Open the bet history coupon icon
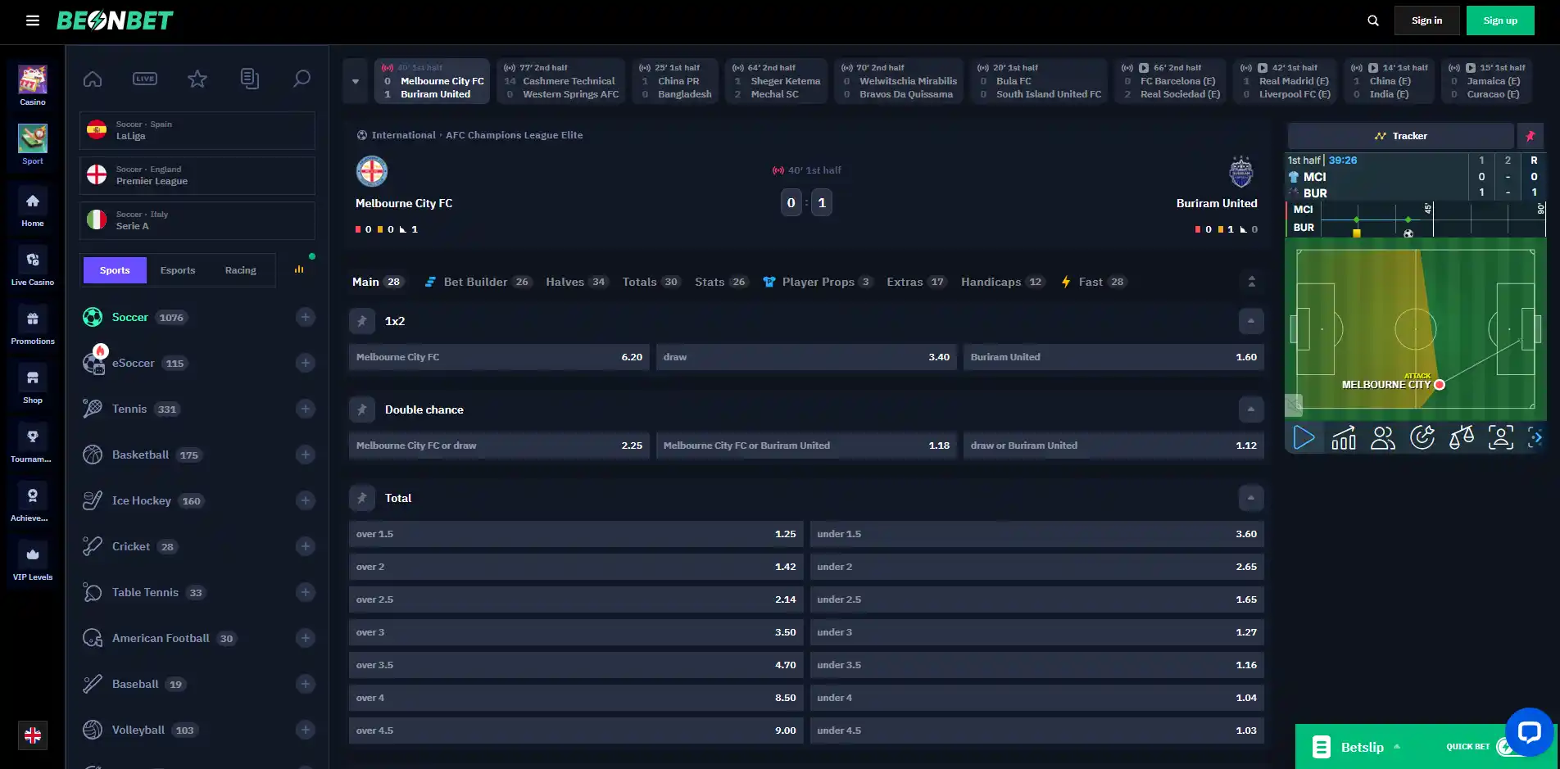Viewport: 1560px width, 769px height. tap(250, 79)
